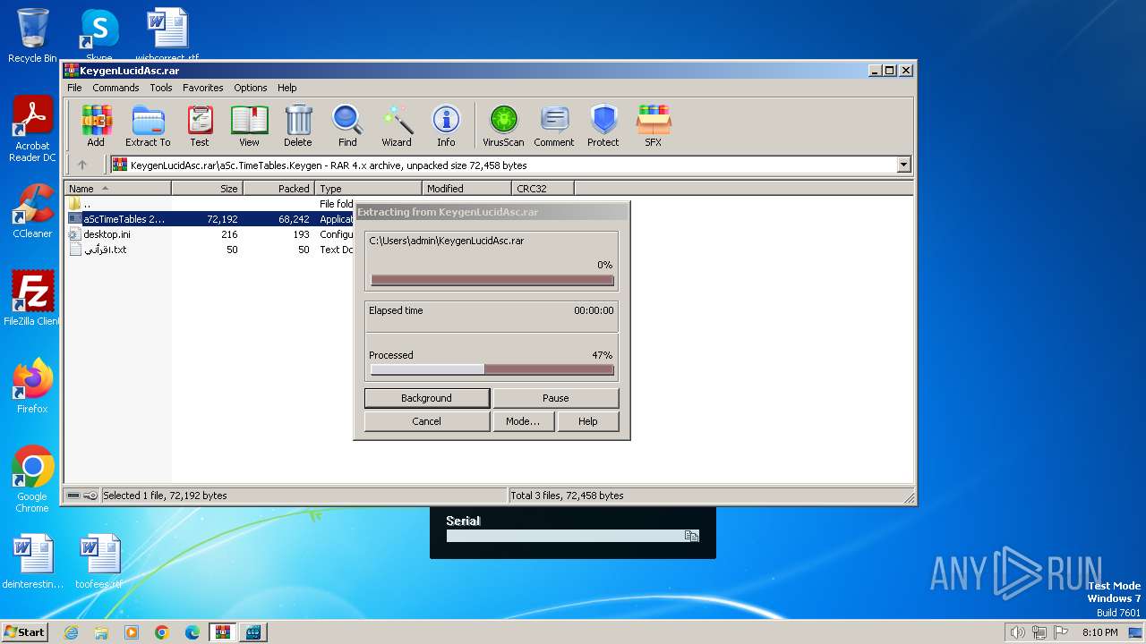Viewport: 1146px width, 644px height.
Task: Open Windows Explorer from the taskbar
Action: coord(101,632)
